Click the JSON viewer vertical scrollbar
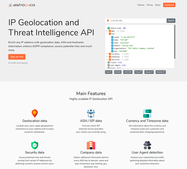Image resolution: width=187 pixels, height=169 pixels. (175, 42)
